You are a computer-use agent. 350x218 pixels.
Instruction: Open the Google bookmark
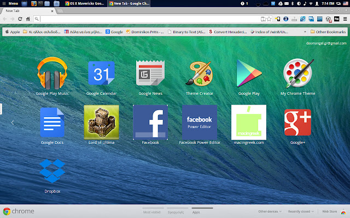(x=114, y=32)
